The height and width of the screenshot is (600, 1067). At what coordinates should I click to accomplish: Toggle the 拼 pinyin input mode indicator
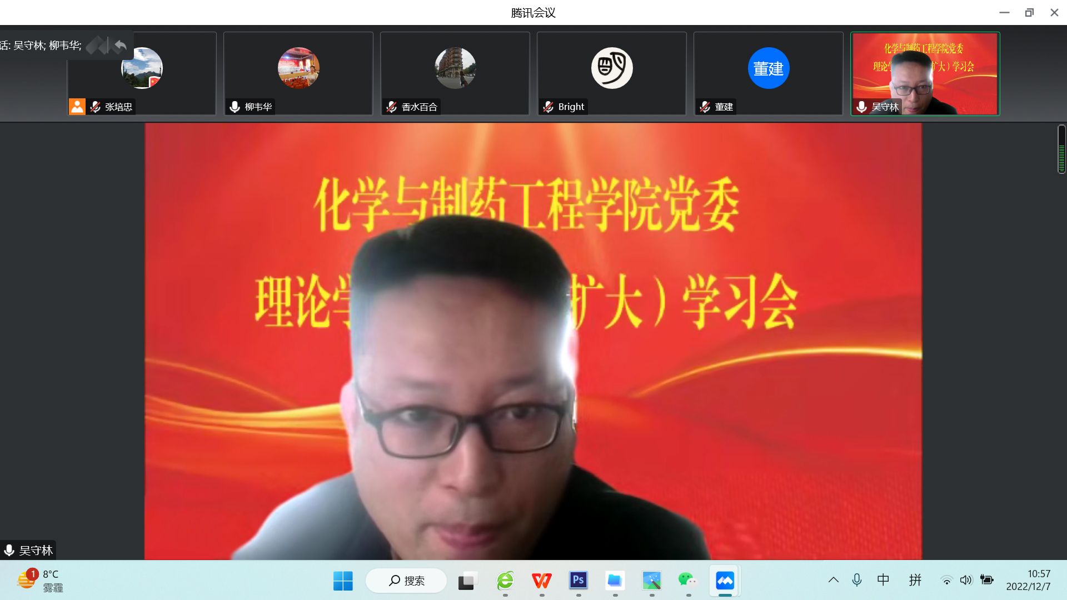(915, 580)
